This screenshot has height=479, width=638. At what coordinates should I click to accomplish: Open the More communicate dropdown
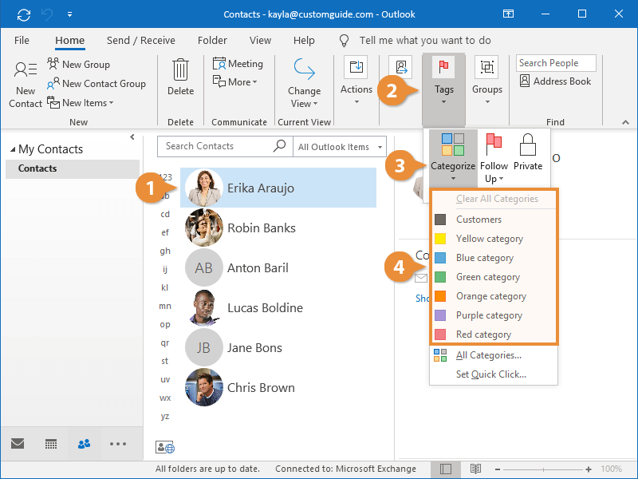[235, 82]
